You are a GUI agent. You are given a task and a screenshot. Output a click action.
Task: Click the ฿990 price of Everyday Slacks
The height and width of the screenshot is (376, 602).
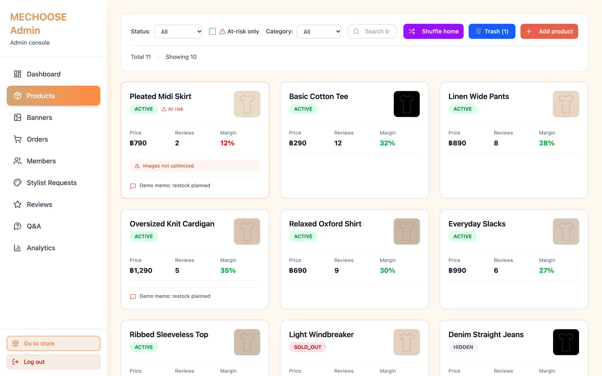(x=457, y=270)
